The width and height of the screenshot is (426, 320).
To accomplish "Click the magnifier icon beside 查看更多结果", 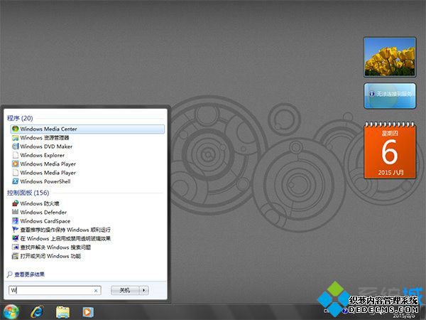I will 10,274.
